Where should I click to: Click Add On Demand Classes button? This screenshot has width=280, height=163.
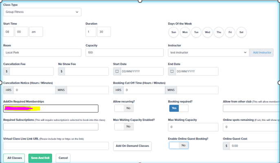pyautogui.click(x=132, y=146)
